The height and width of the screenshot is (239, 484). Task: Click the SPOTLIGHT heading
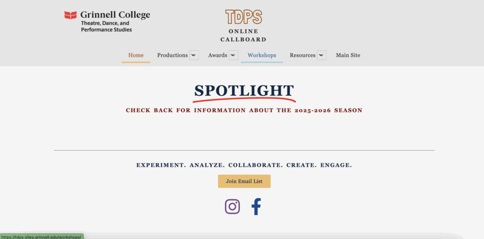click(x=244, y=91)
